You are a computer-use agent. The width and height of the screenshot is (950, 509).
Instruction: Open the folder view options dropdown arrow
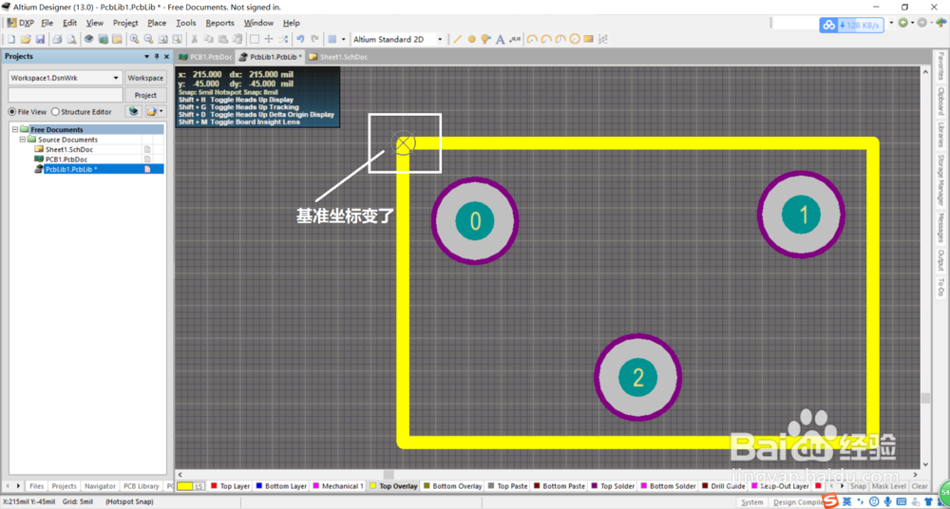point(161,111)
